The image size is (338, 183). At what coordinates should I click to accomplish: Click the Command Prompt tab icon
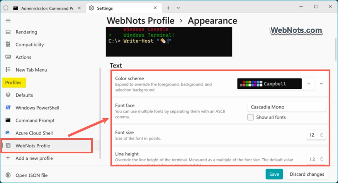pyautogui.click(x=15, y=8)
